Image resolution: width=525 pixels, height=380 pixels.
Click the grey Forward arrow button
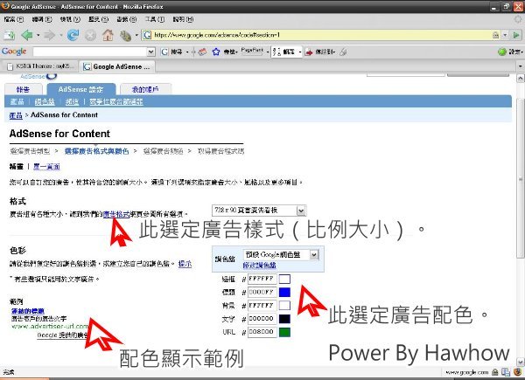click(x=50, y=35)
